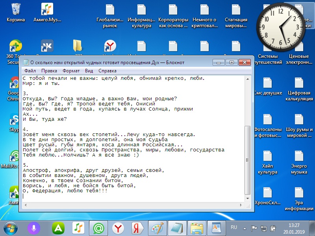Select the Skype desktop shortcut
Viewport: 315px width, 236px height.
tap(14, 122)
